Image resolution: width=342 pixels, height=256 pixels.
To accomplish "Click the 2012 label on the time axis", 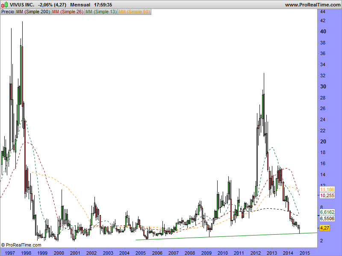I will [x=255, y=253].
